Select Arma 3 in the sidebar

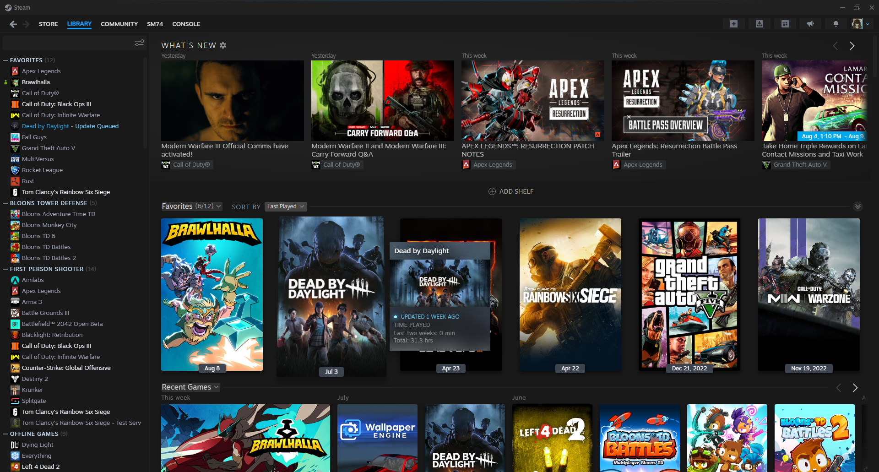tap(32, 302)
